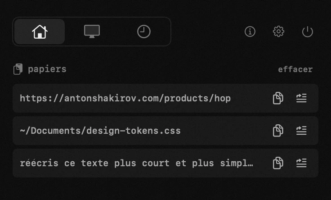Copy the réécris ce texte entry

point(278,163)
